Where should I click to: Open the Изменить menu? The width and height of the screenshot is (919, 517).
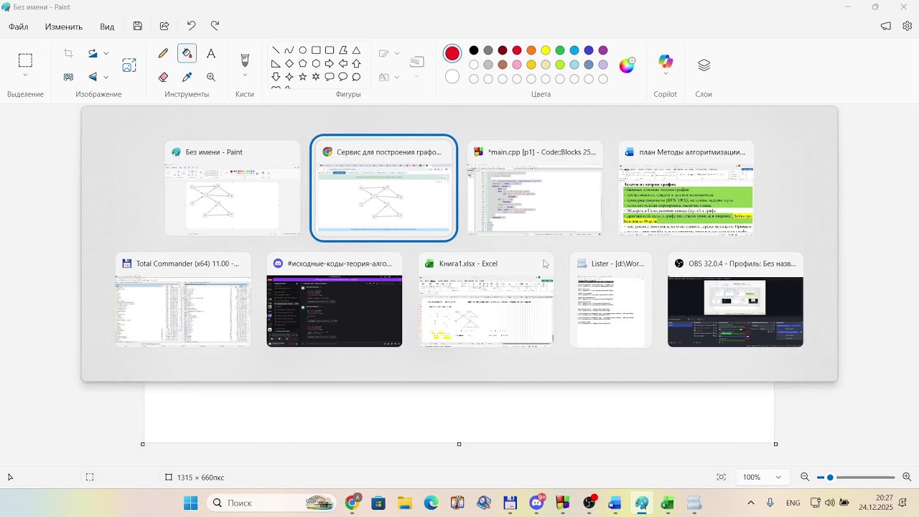[x=64, y=27]
